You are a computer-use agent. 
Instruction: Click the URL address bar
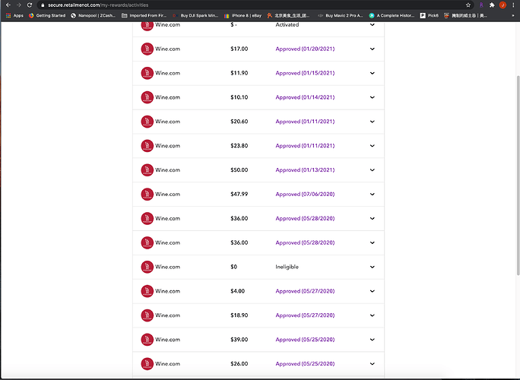tap(228, 5)
